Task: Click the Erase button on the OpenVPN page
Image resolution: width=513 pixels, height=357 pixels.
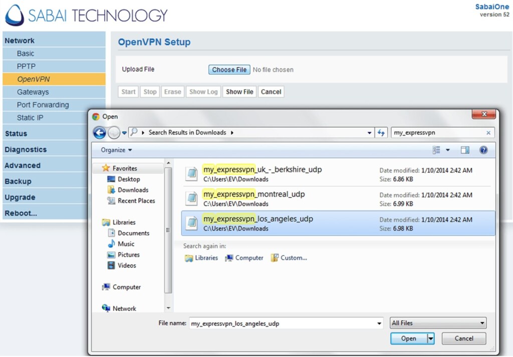Action: [172, 92]
